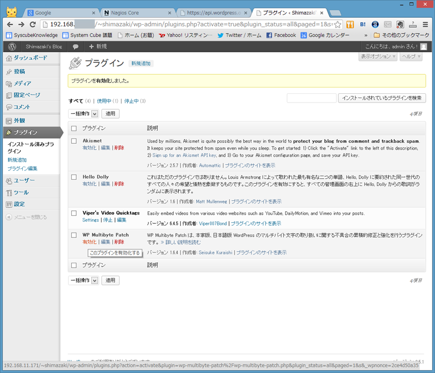Expand the ヘルプ panel
Image resolution: width=435 pixels, height=373 pixels.
pos(411,57)
